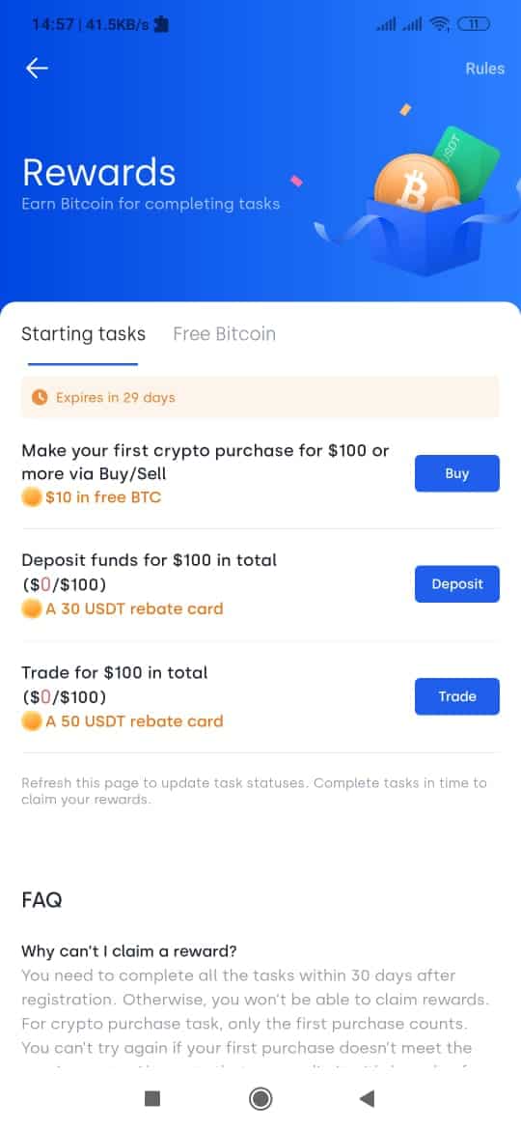Tap the coin icon next to $10 in free BTC
Viewport: 521px width, 1130px height.
point(32,497)
